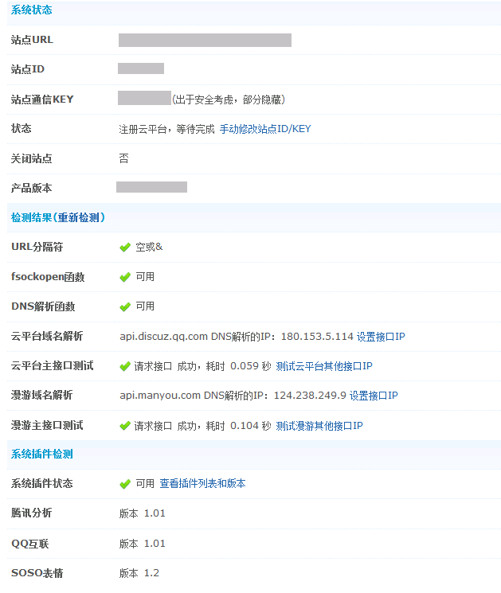
Task: Click 版本 1.01 in the 腾讯分析 row
Action: coord(143,513)
